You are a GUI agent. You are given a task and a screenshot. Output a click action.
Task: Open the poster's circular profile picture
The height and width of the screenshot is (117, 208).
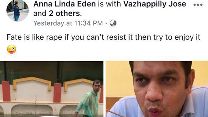click(17, 10)
